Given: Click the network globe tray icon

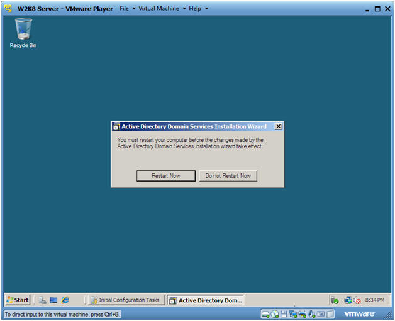Looking at the screenshot, I should click(x=348, y=300).
